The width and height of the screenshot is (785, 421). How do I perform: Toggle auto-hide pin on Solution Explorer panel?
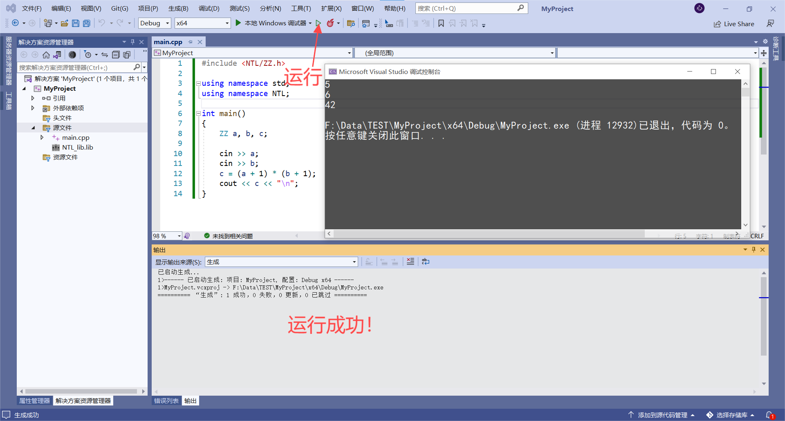132,42
